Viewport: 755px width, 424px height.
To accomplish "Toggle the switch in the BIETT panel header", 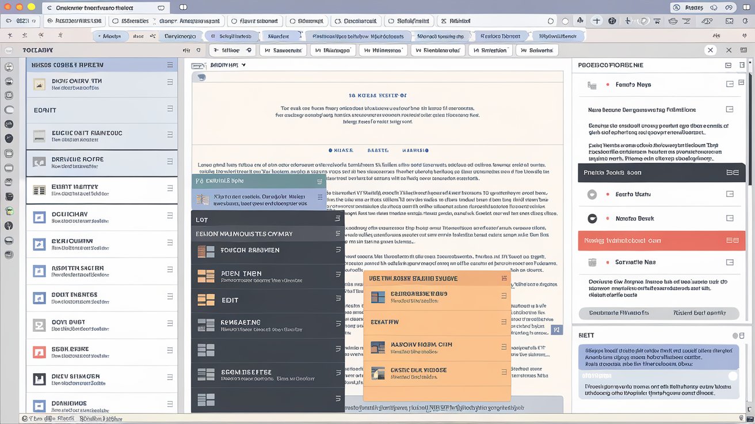I will tap(738, 335).
